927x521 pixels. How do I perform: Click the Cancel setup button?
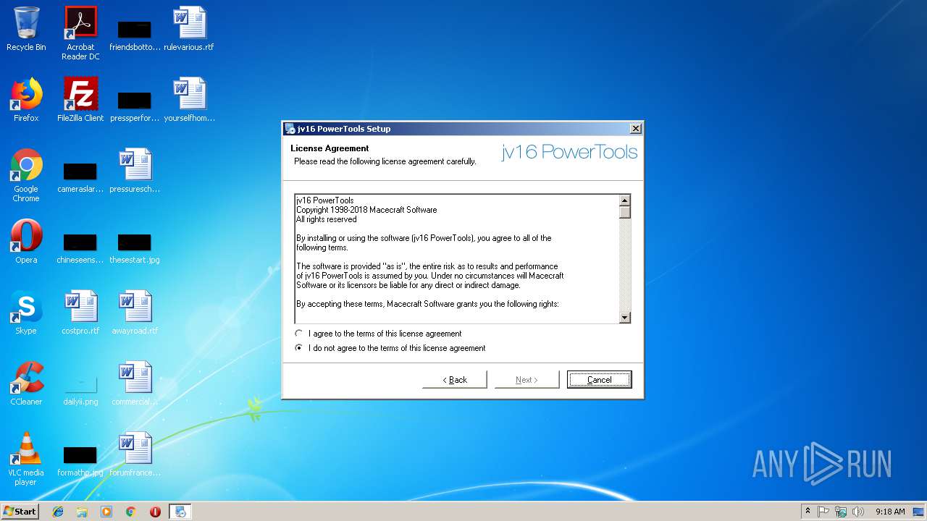(600, 379)
